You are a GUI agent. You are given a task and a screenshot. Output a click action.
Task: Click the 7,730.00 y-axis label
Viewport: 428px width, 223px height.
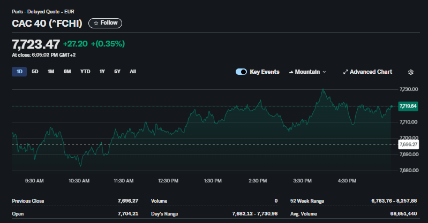pos(409,89)
